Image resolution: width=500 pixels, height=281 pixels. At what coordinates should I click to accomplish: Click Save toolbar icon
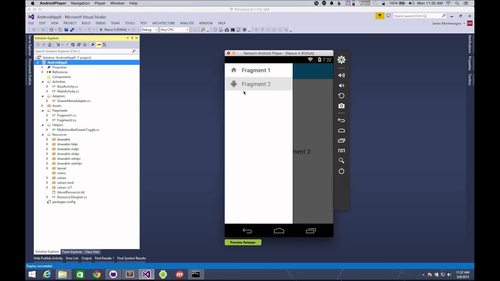point(66,30)
